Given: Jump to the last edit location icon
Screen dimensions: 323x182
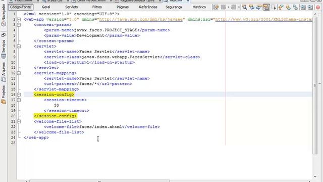Looking at the screenshot, I should pos(216,7).
